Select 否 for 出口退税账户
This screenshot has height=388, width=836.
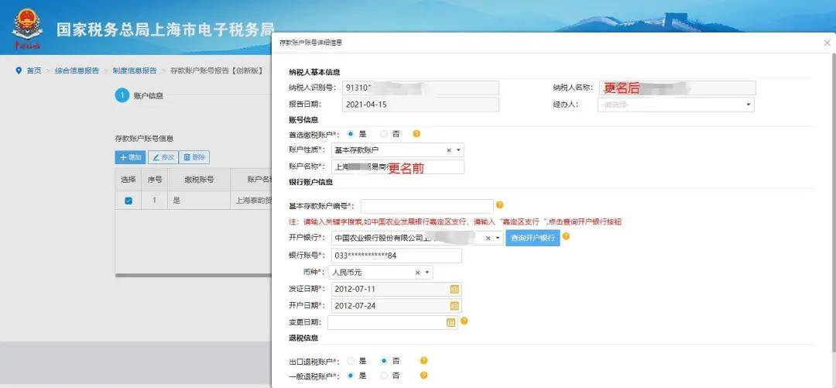tap(384, 361)
